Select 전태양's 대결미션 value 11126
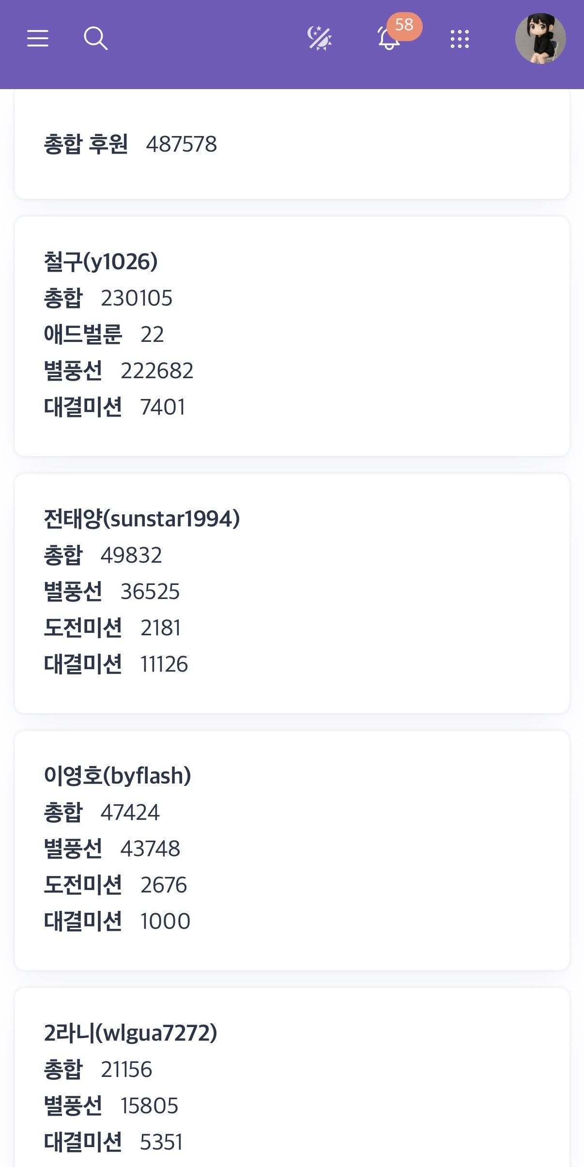Image resolution: width=584 pixels, height=1167 pixels. coord(164,664)
